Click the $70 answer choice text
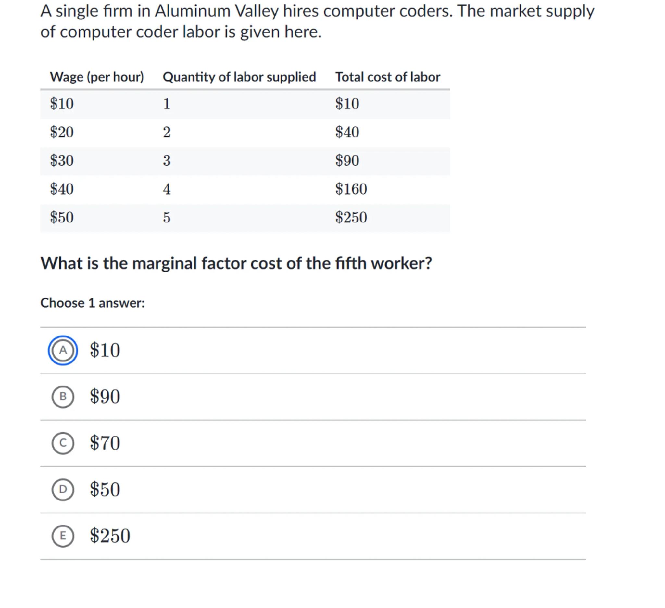Image resolution: width=665 pixels, height=608 pixels. click(105, 443)
